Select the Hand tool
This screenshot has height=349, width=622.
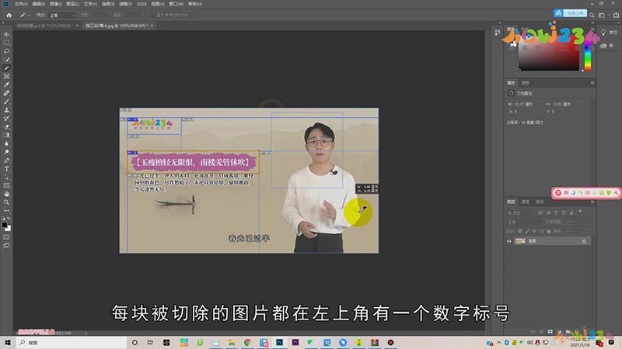pos(6,194)
